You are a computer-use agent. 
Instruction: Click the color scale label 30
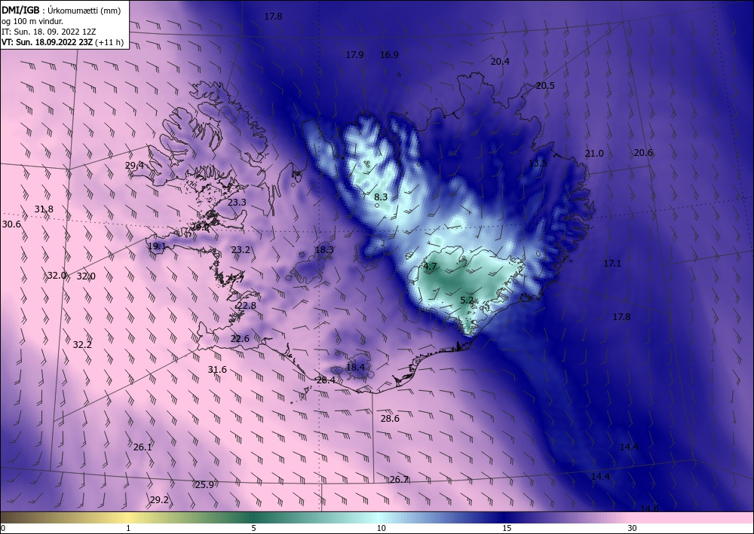632,529
